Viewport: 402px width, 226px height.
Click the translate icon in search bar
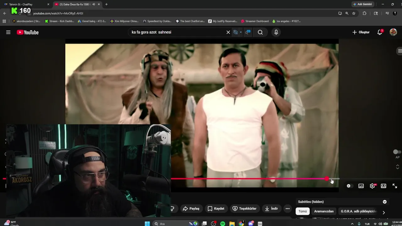click(236, 32)
